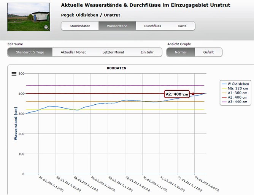Screen dimensions: 254x195
Task: Open the chart hamburger menu icon
Action: coord(14,74)
